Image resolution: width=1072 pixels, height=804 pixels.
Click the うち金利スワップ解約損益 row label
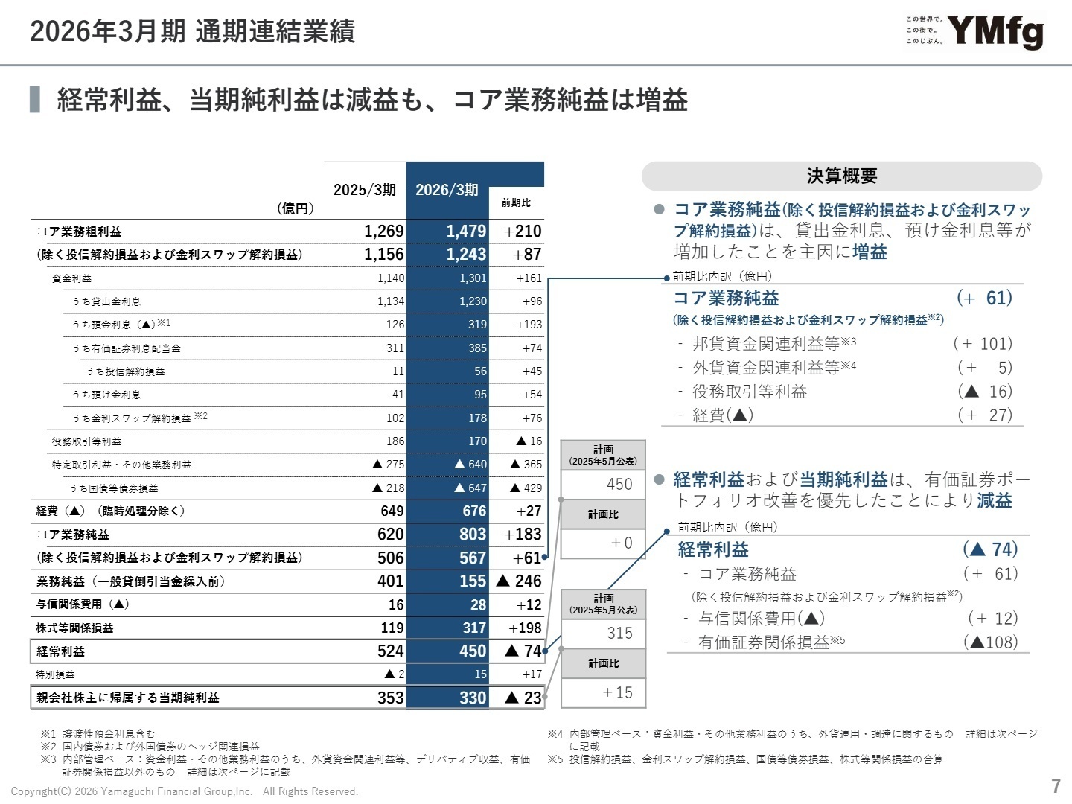[x=140, y=418]
